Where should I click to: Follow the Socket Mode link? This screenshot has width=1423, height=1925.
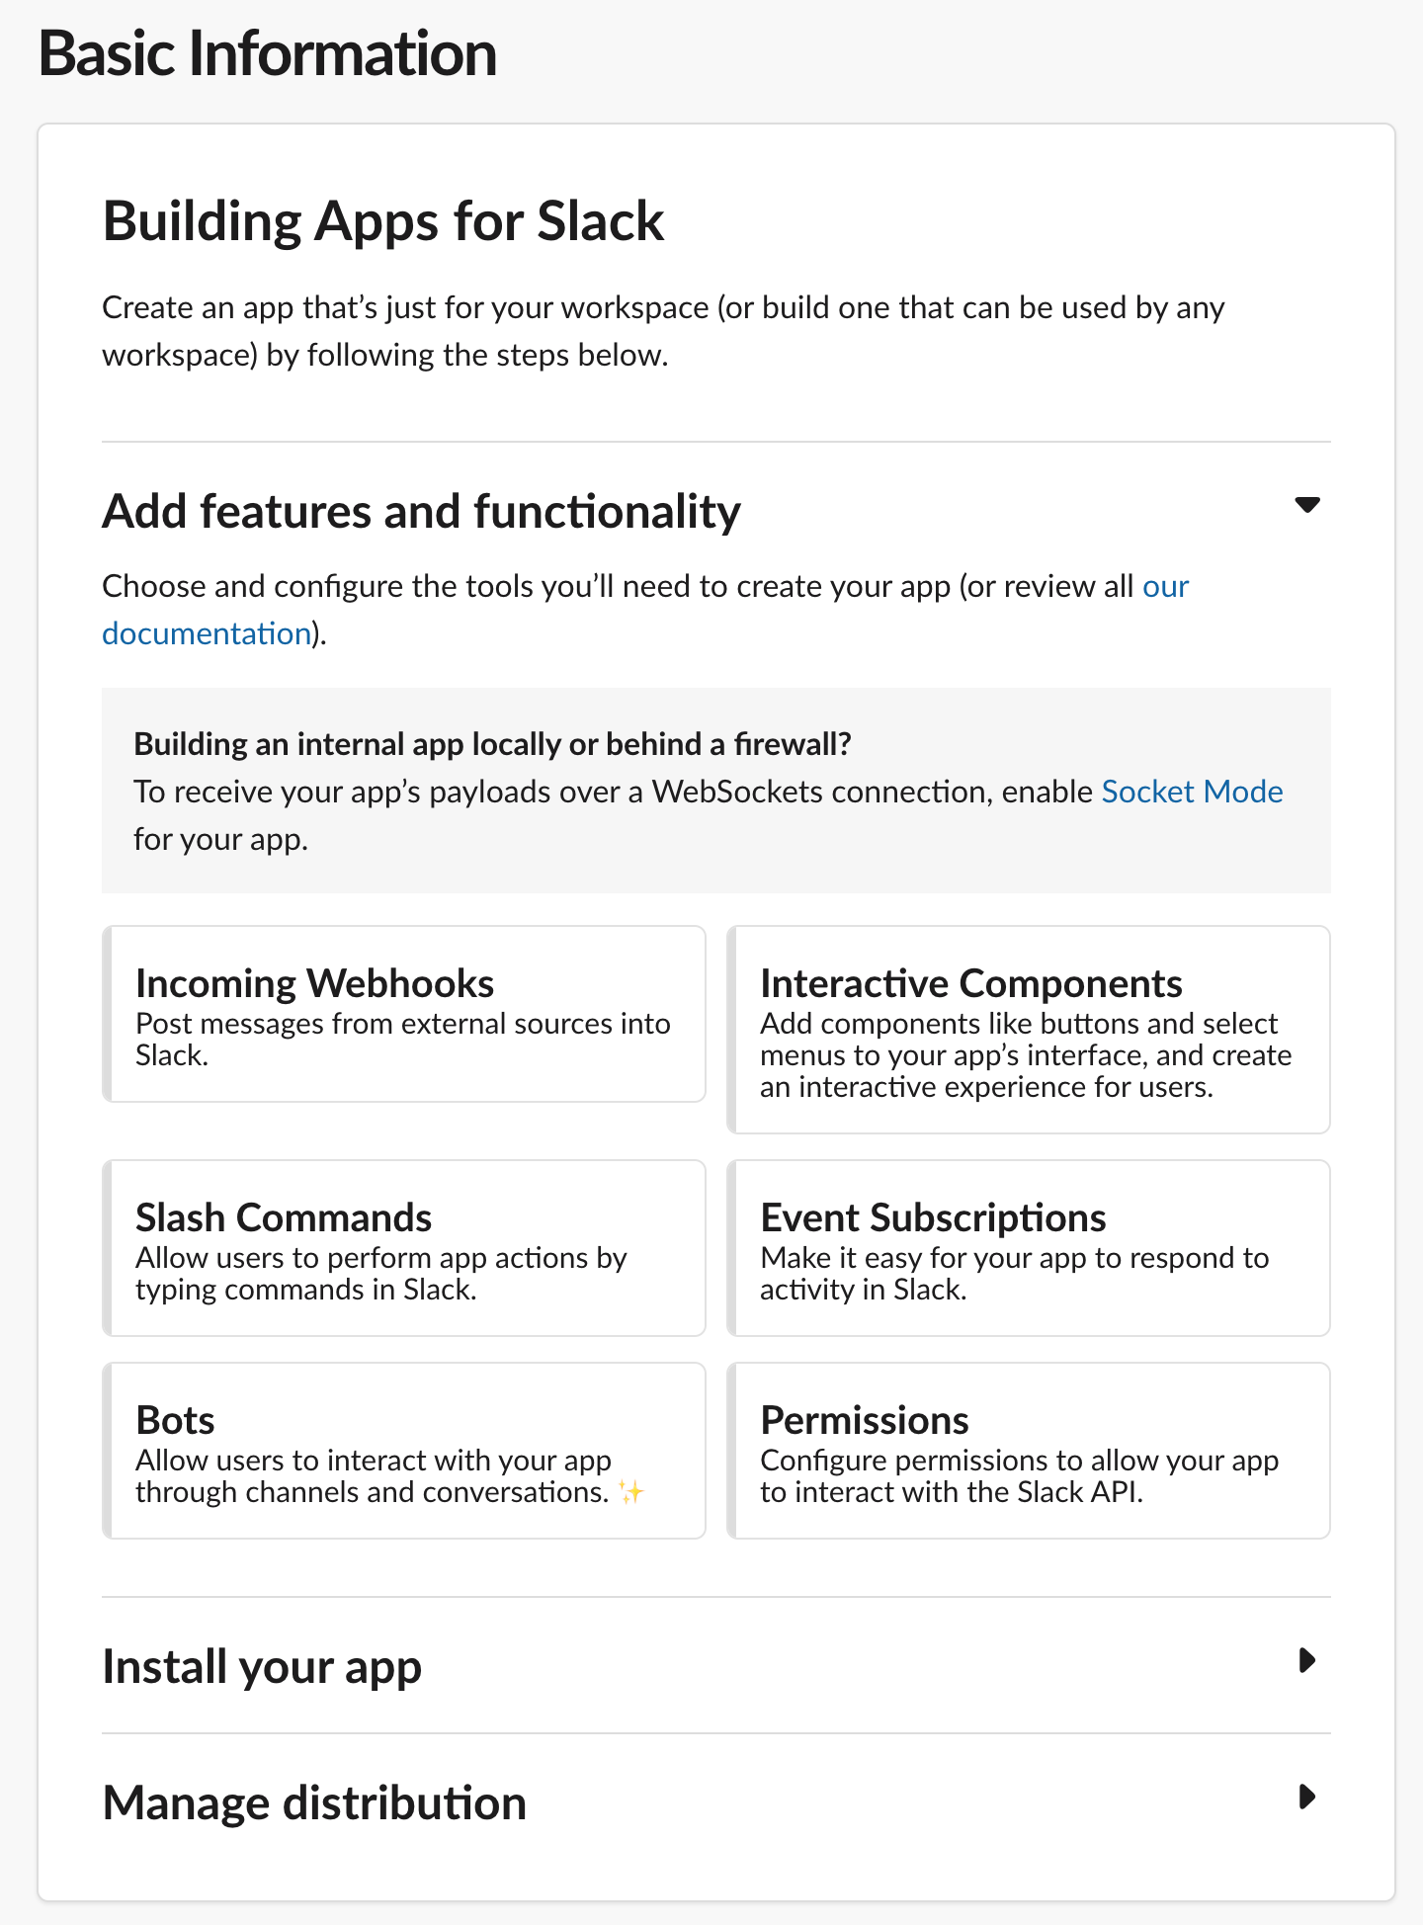pyautogui.click(x=1192, y=792)
